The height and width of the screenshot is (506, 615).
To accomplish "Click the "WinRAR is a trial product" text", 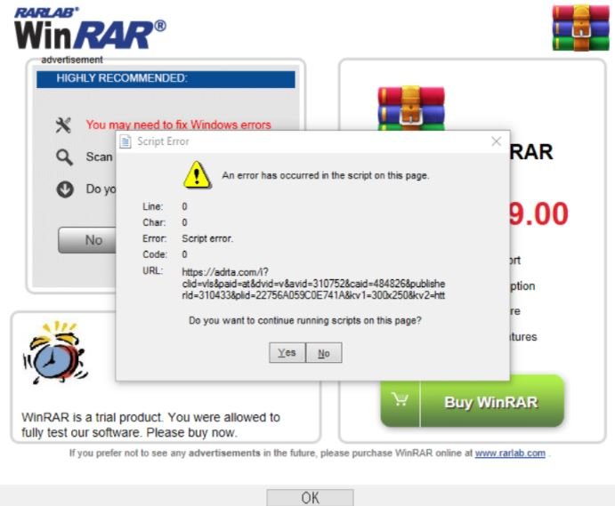I will pos(150,425).
